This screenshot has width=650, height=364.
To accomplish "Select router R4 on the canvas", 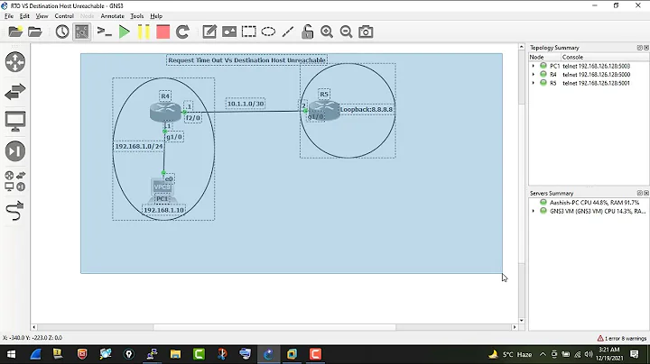I will point(165,111).
